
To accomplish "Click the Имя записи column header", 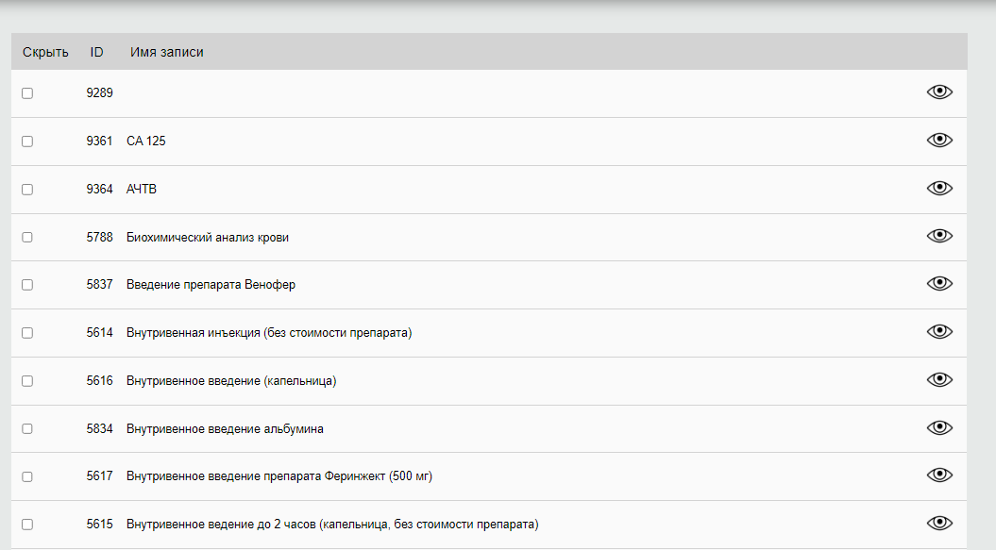I will (x=166, y=52).
